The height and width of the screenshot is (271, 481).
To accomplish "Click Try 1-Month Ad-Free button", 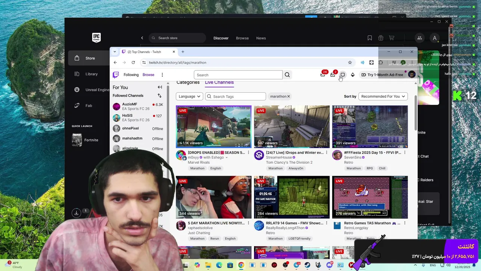I will coord(382,75).
